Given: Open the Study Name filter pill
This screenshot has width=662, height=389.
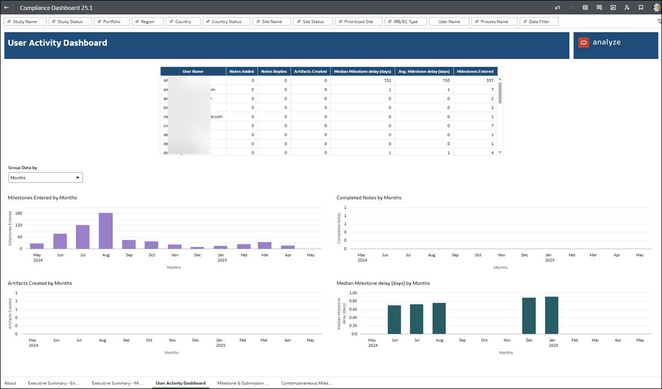Looking at the screenshot, I should 24,21.
